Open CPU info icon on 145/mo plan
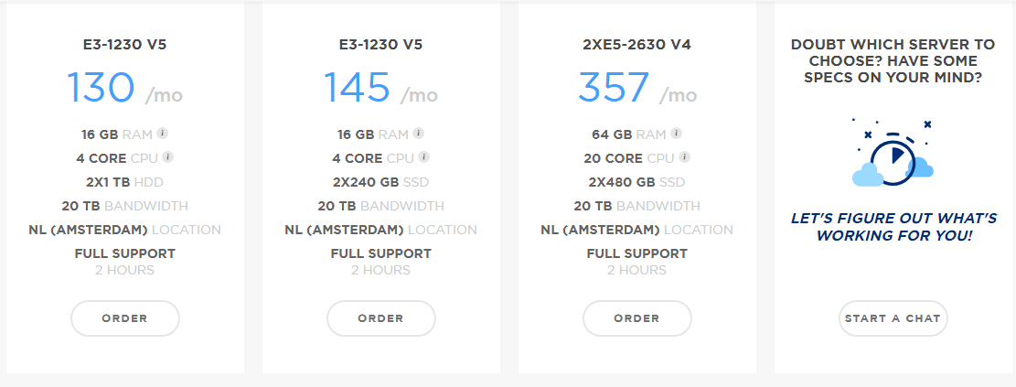This screenshot has height=387, width=1016. (424, 157)
